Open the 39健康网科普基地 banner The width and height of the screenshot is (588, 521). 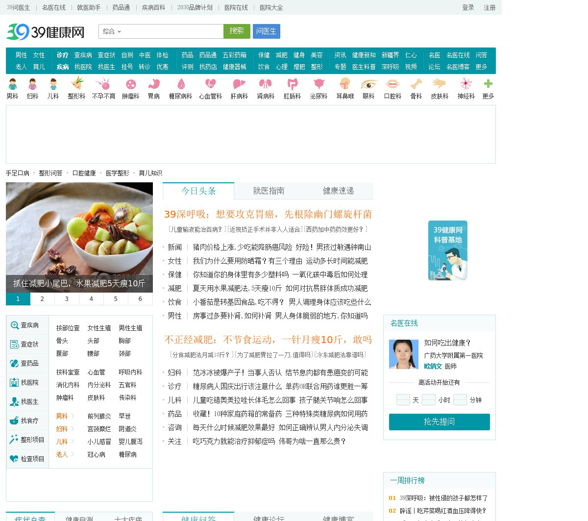[x=448, y=250]
